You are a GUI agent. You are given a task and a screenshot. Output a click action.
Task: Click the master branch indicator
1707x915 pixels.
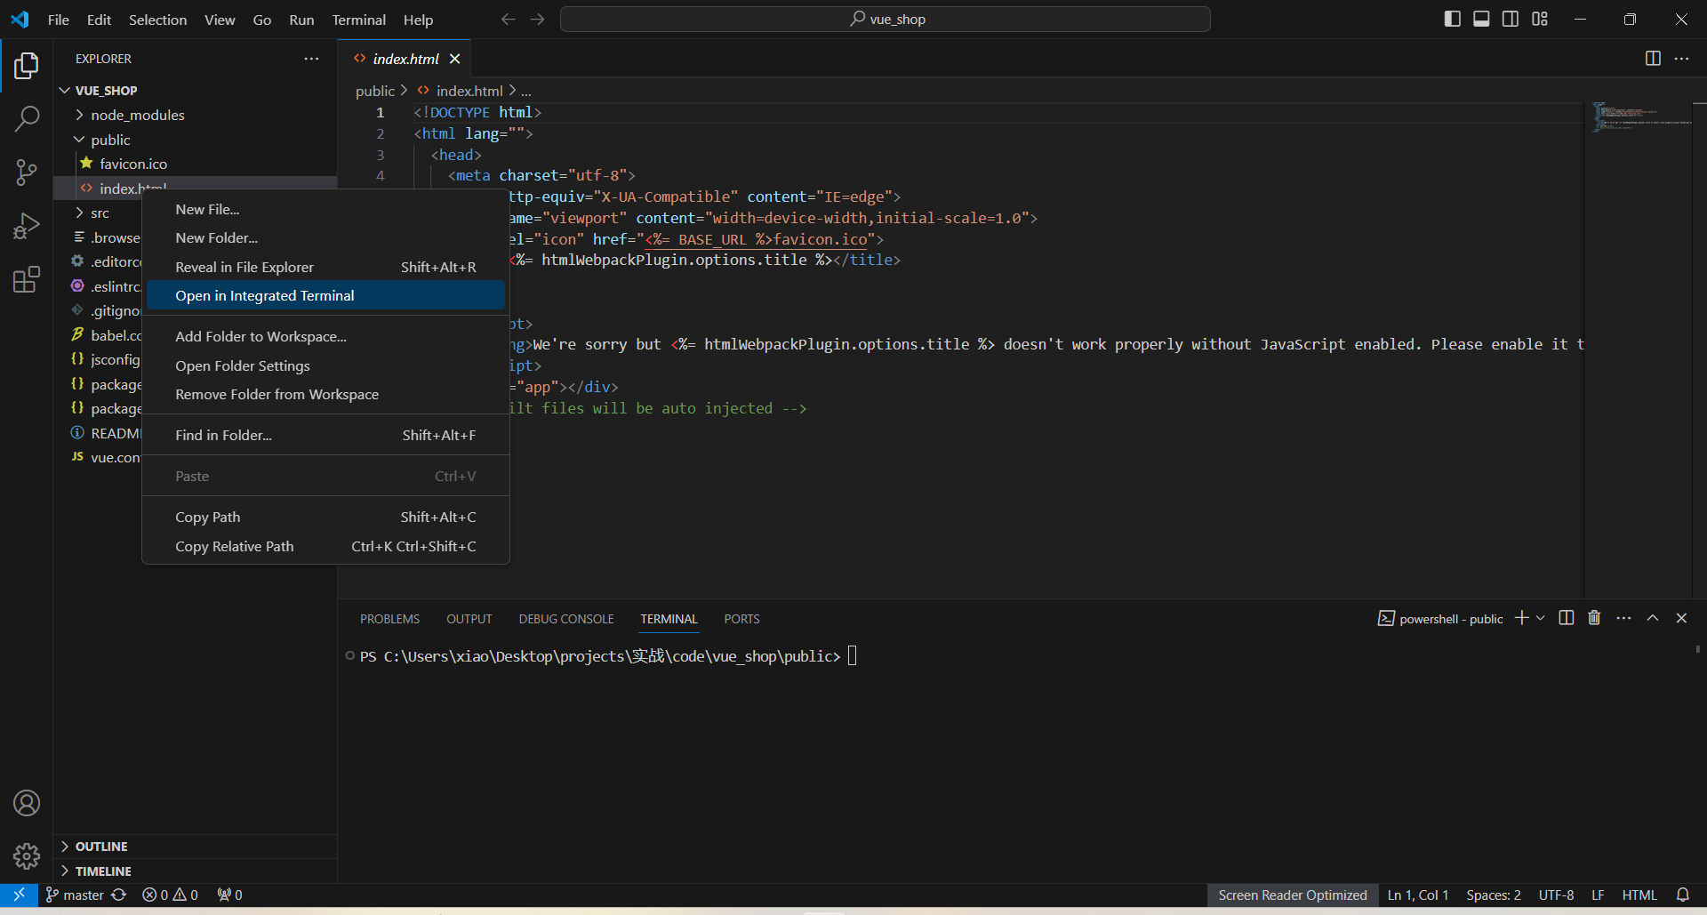pyautogui.click(x=75, y=895)
